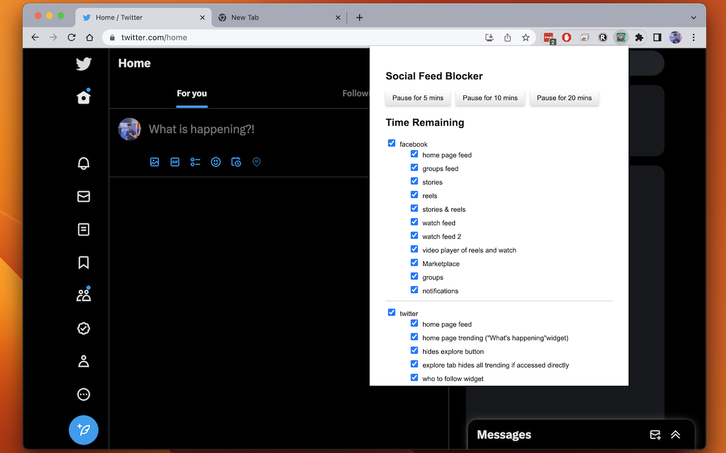Uncheck the twitter home page feed option
Screen dimensions: 726x453
click(x=414, y=323)
